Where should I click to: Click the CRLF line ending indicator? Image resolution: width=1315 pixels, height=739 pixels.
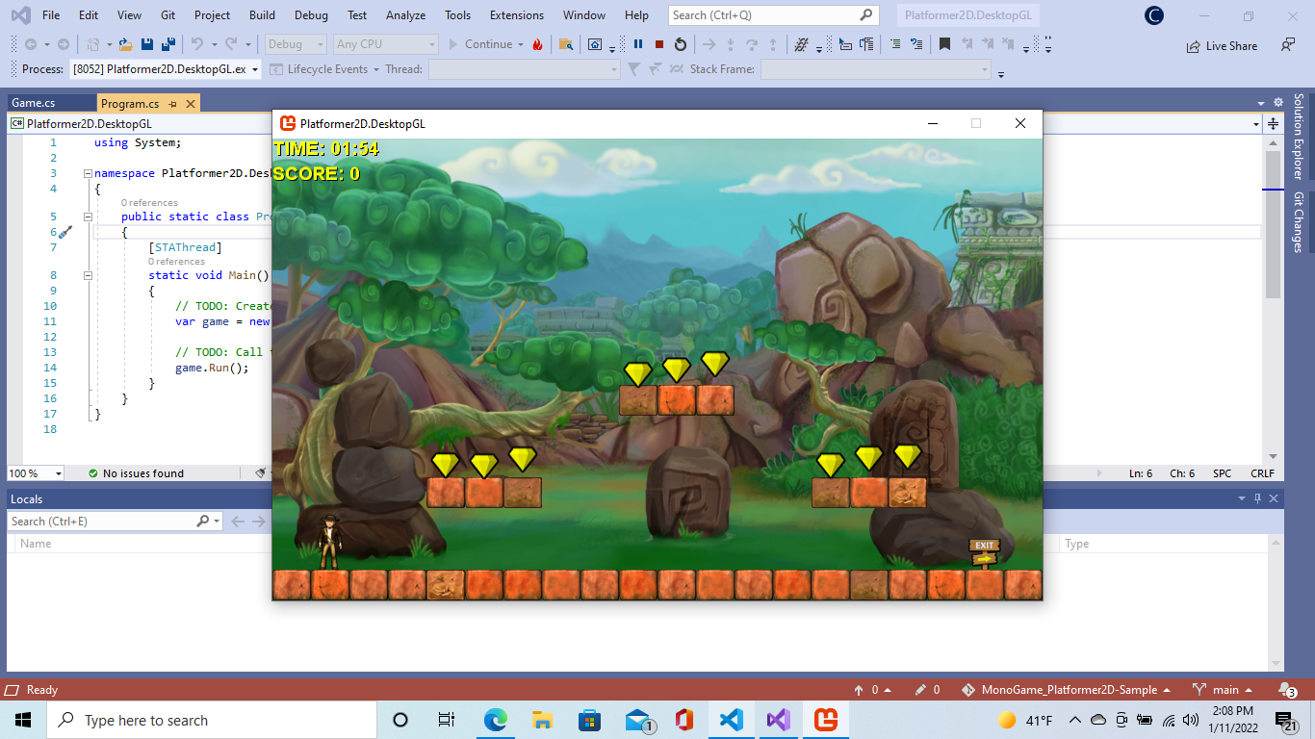coord(1262,473)
